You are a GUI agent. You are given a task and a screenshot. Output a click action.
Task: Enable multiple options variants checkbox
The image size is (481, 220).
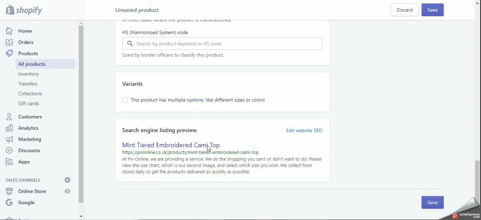(125, 100)
